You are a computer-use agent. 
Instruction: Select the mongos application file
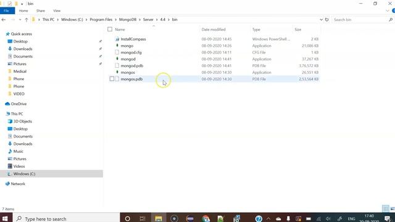click(x=128, y=73)
